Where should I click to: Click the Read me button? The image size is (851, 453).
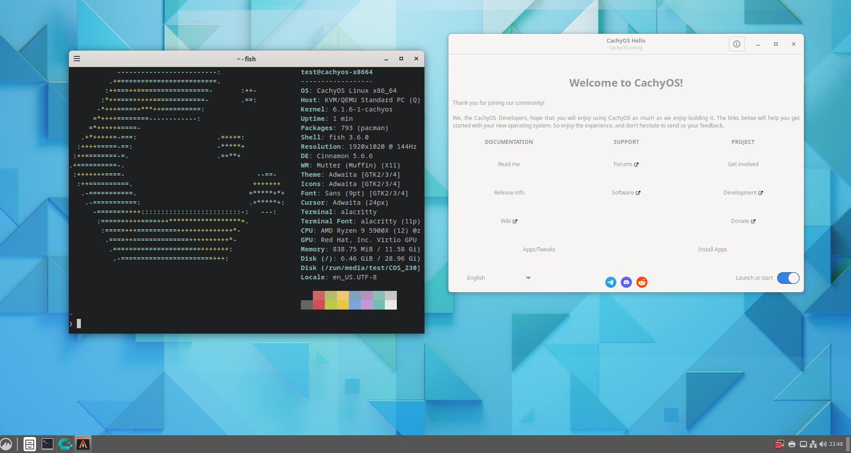[509, 164]
